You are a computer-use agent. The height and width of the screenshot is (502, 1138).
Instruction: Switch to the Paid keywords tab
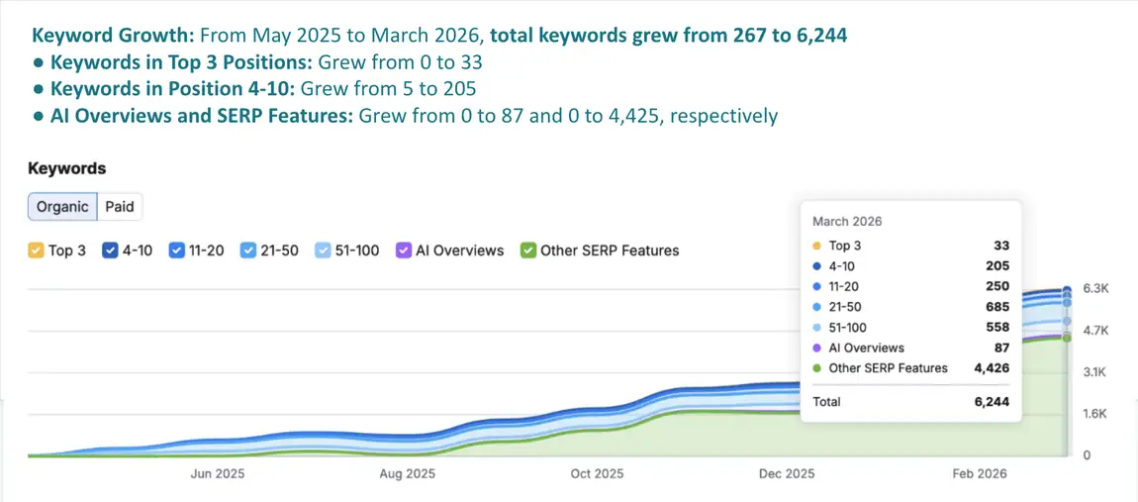[120, 206]
